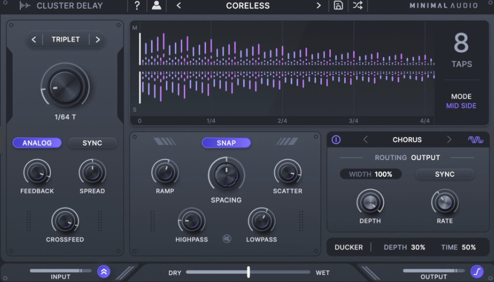Click the HIGHPASS knob
This screenshot has height=282, width=494.
tap(192, 221)
